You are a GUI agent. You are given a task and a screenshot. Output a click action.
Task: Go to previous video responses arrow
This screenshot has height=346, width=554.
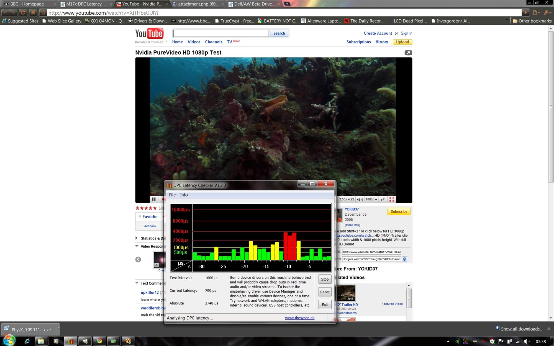point(138,260)
